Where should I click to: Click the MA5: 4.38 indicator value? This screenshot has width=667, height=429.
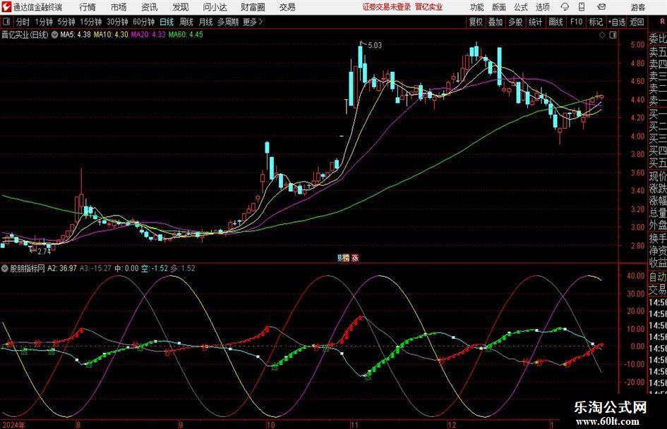click(76, 35)
